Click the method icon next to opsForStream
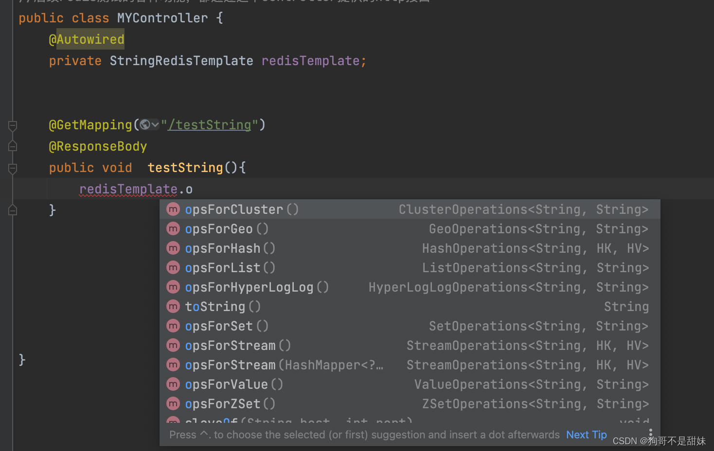This screenshot has height=451, width=714. 173,345
